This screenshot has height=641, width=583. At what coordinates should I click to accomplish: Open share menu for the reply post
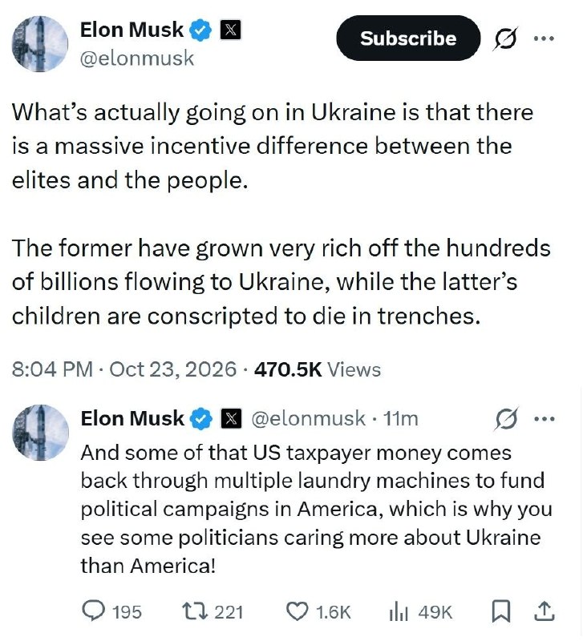point(545,611)
